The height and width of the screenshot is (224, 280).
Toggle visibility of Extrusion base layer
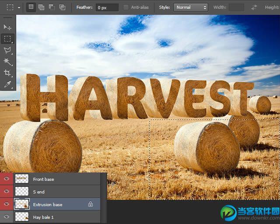pos(7,204)
